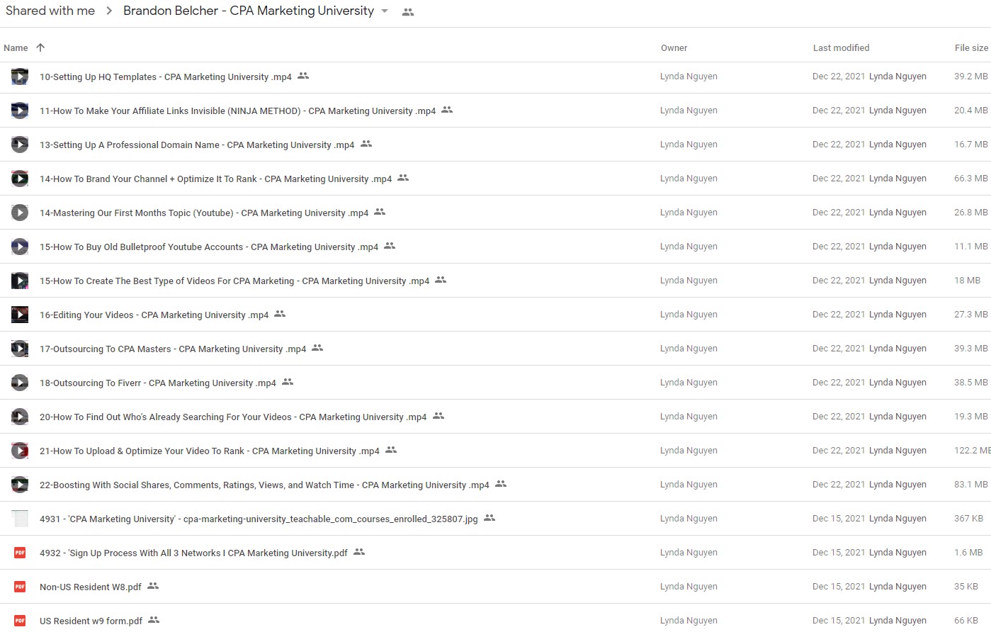This screenshot has height=632, width=991.
Task: Select the 15-How To Buy Old Bulletproof Youtube Accounts name
Action: pos(209,247)
